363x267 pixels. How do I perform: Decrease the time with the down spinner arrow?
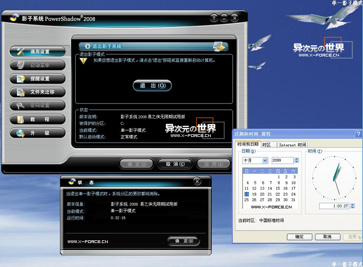[352, 207]
